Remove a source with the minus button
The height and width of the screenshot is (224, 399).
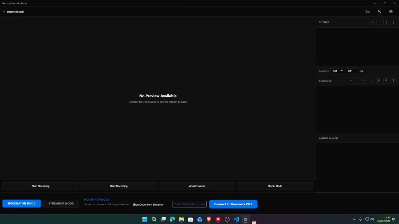pos(358,81)
